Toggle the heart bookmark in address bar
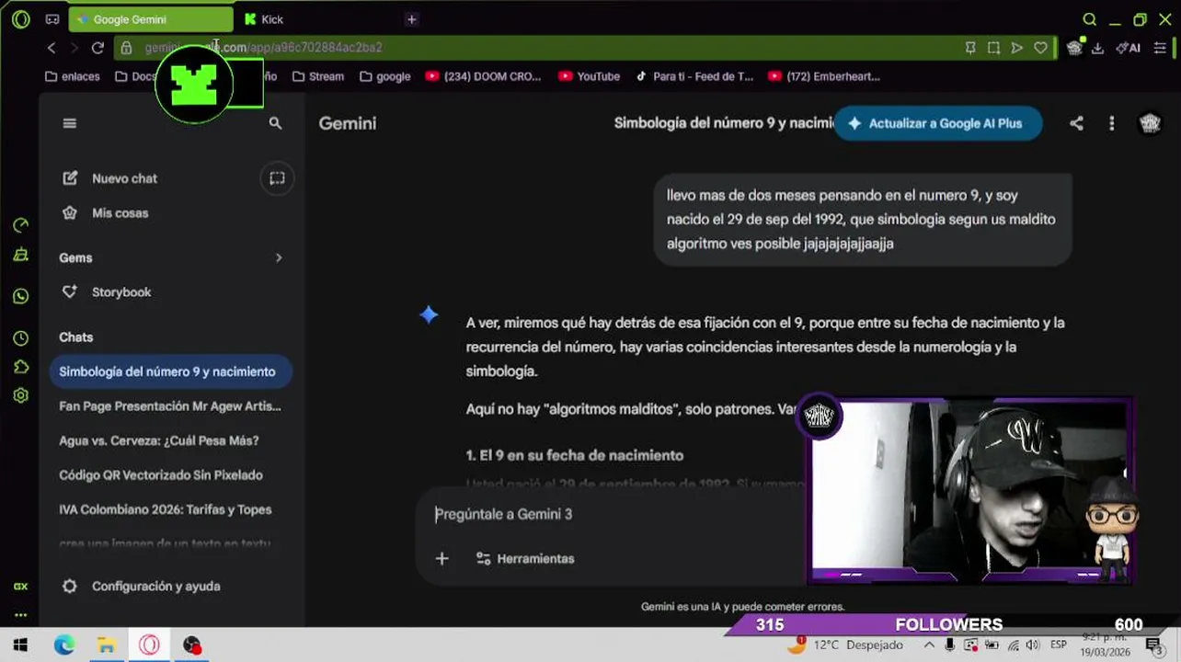The image size is (1181, 662). coord(1040,48)
